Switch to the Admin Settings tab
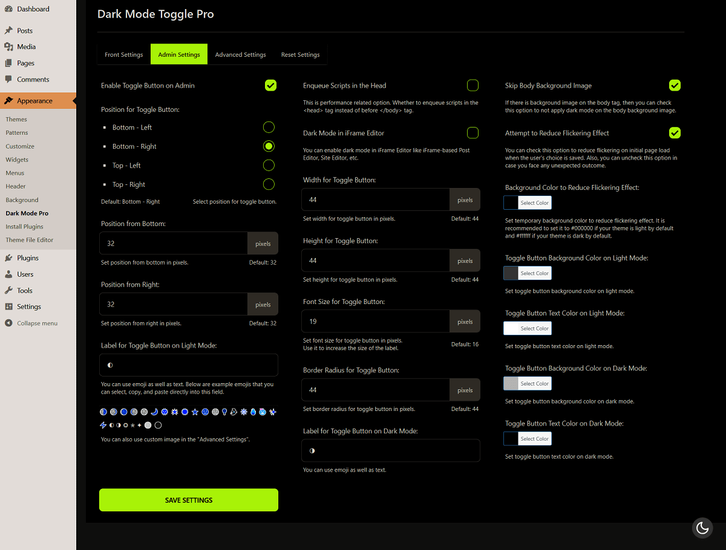Image resolution: width=726 pixels, height=550 pixels. 179,54
